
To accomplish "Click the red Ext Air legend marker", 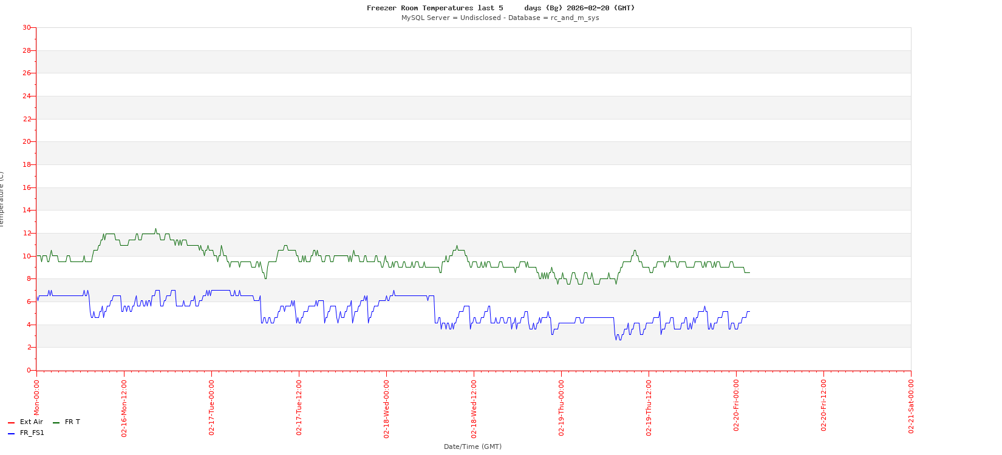I will point(11,423).
